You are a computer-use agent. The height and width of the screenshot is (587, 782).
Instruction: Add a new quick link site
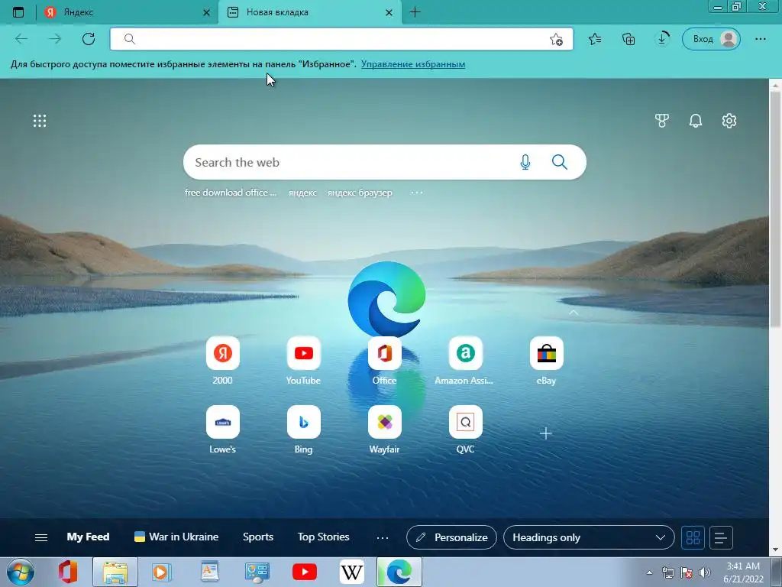(x=545, y=433)
